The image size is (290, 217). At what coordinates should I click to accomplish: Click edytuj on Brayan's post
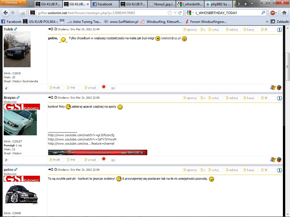[x=233, y=98]
